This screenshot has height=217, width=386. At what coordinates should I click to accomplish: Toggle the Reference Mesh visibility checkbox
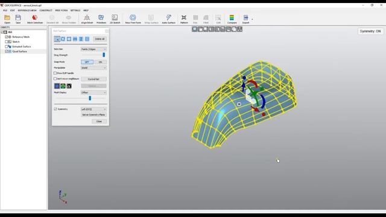click(x=7, y=37)
